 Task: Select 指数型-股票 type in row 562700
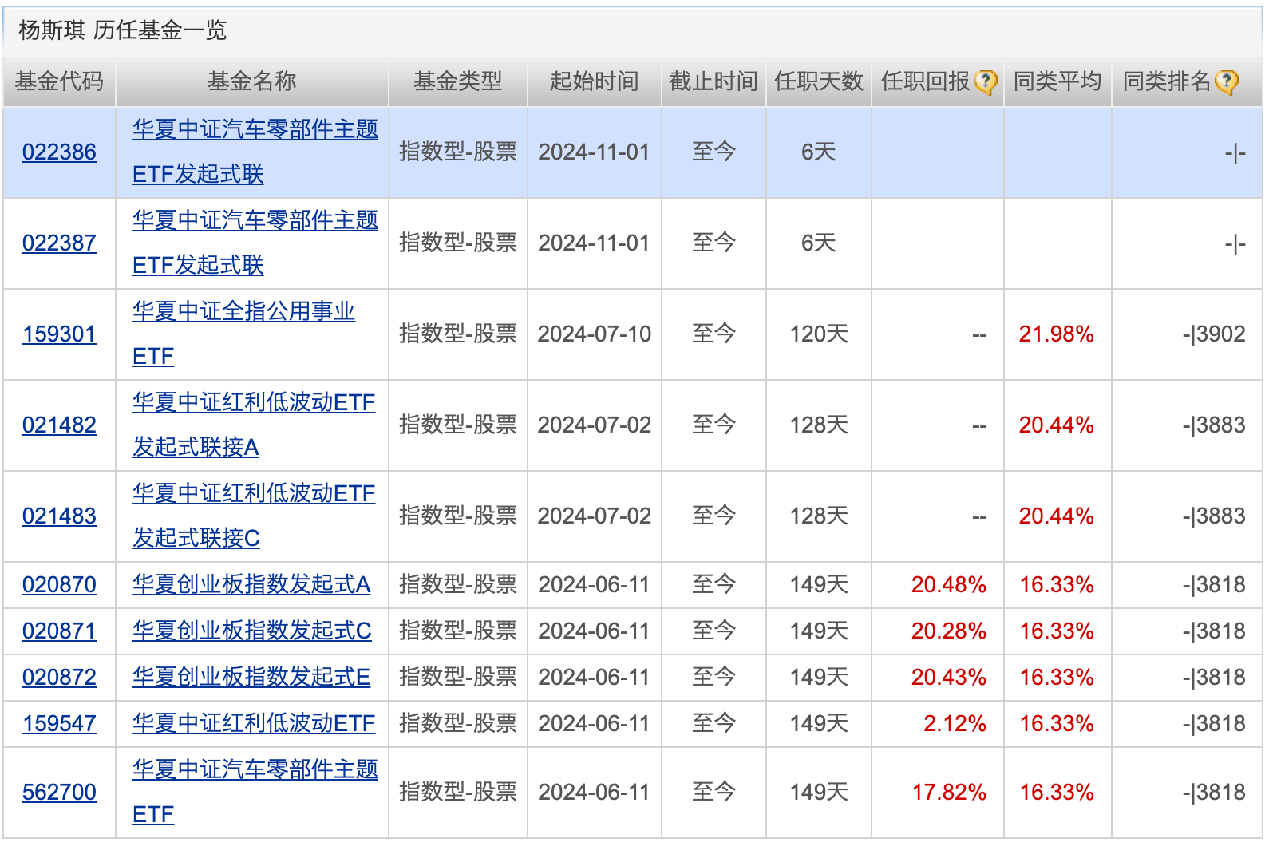click(457, 792)
